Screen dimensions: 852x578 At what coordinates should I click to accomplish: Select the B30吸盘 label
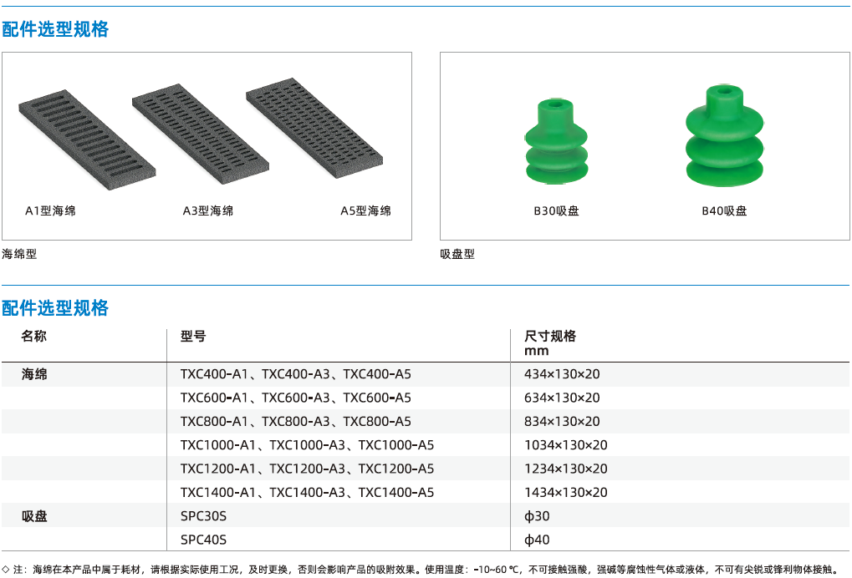pyautogui.click(x=556, y=210)
